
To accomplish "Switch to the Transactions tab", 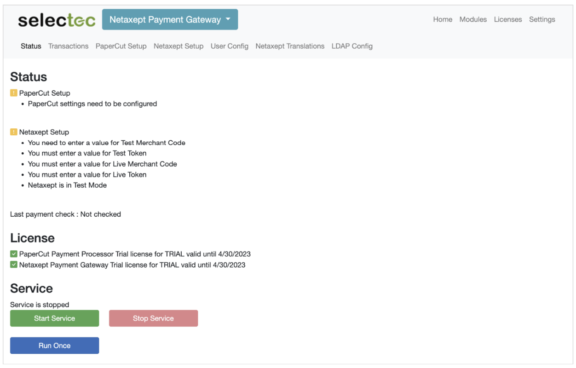I will pyautogui.click(x=68, y=46).
